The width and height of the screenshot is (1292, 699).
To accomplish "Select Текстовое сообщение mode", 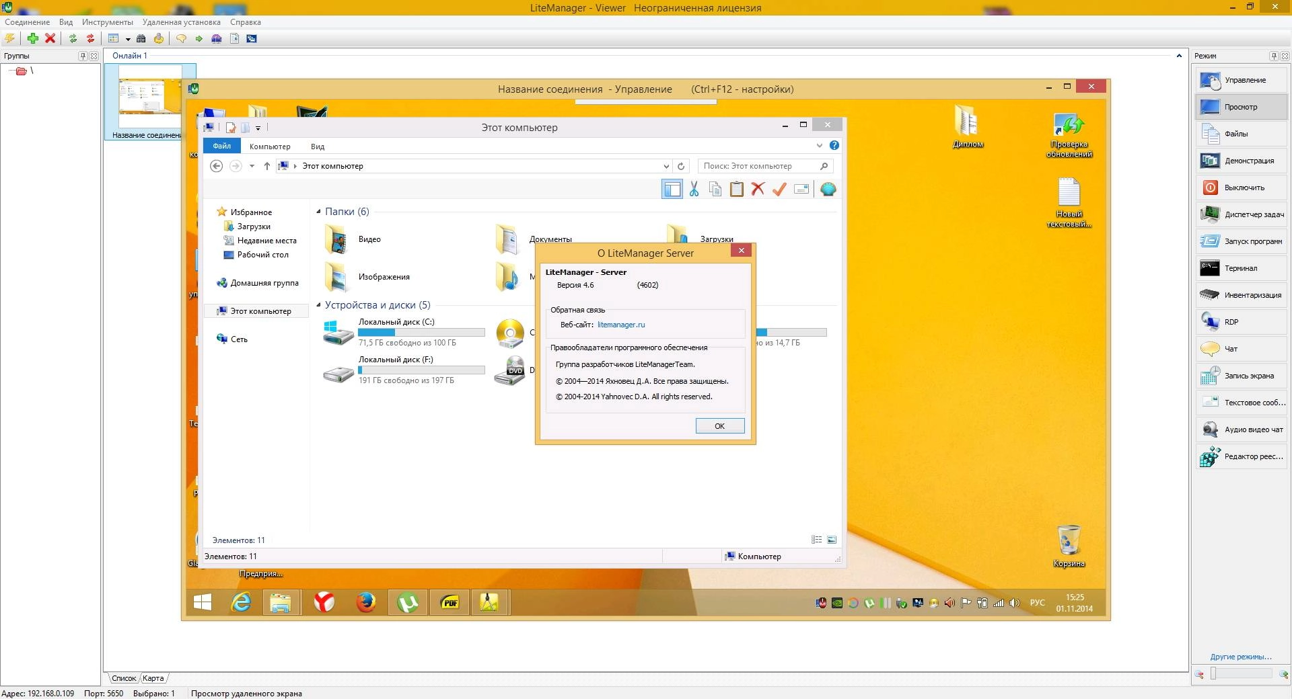I will [x=1242, y=403].
